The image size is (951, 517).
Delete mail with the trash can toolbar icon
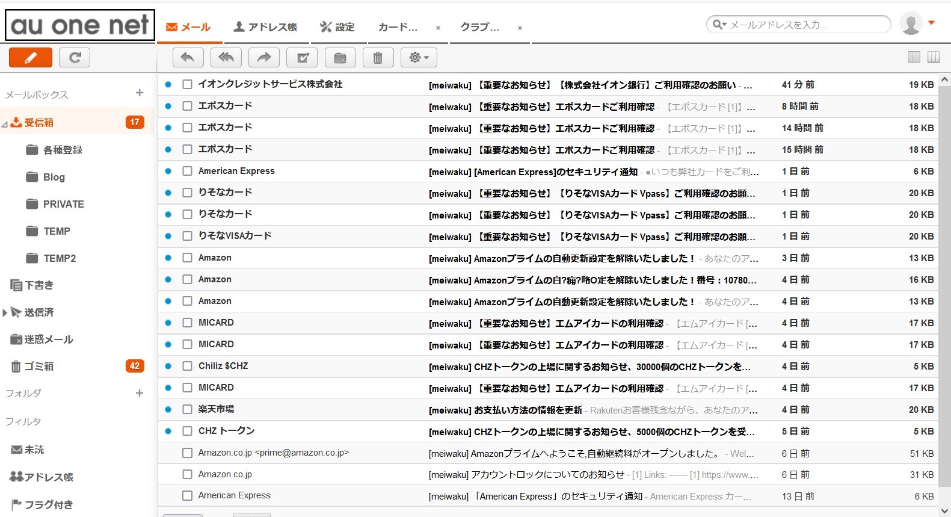coord(378,58)
